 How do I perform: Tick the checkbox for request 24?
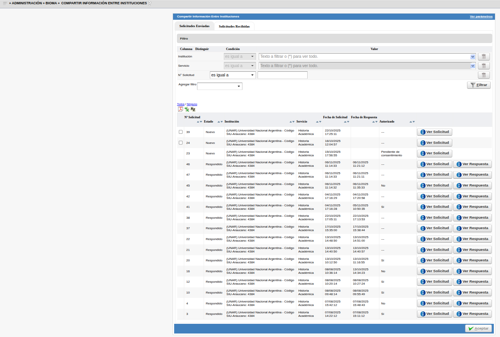coord(181,143)
